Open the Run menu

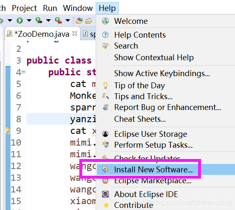(x=50, y=8)
